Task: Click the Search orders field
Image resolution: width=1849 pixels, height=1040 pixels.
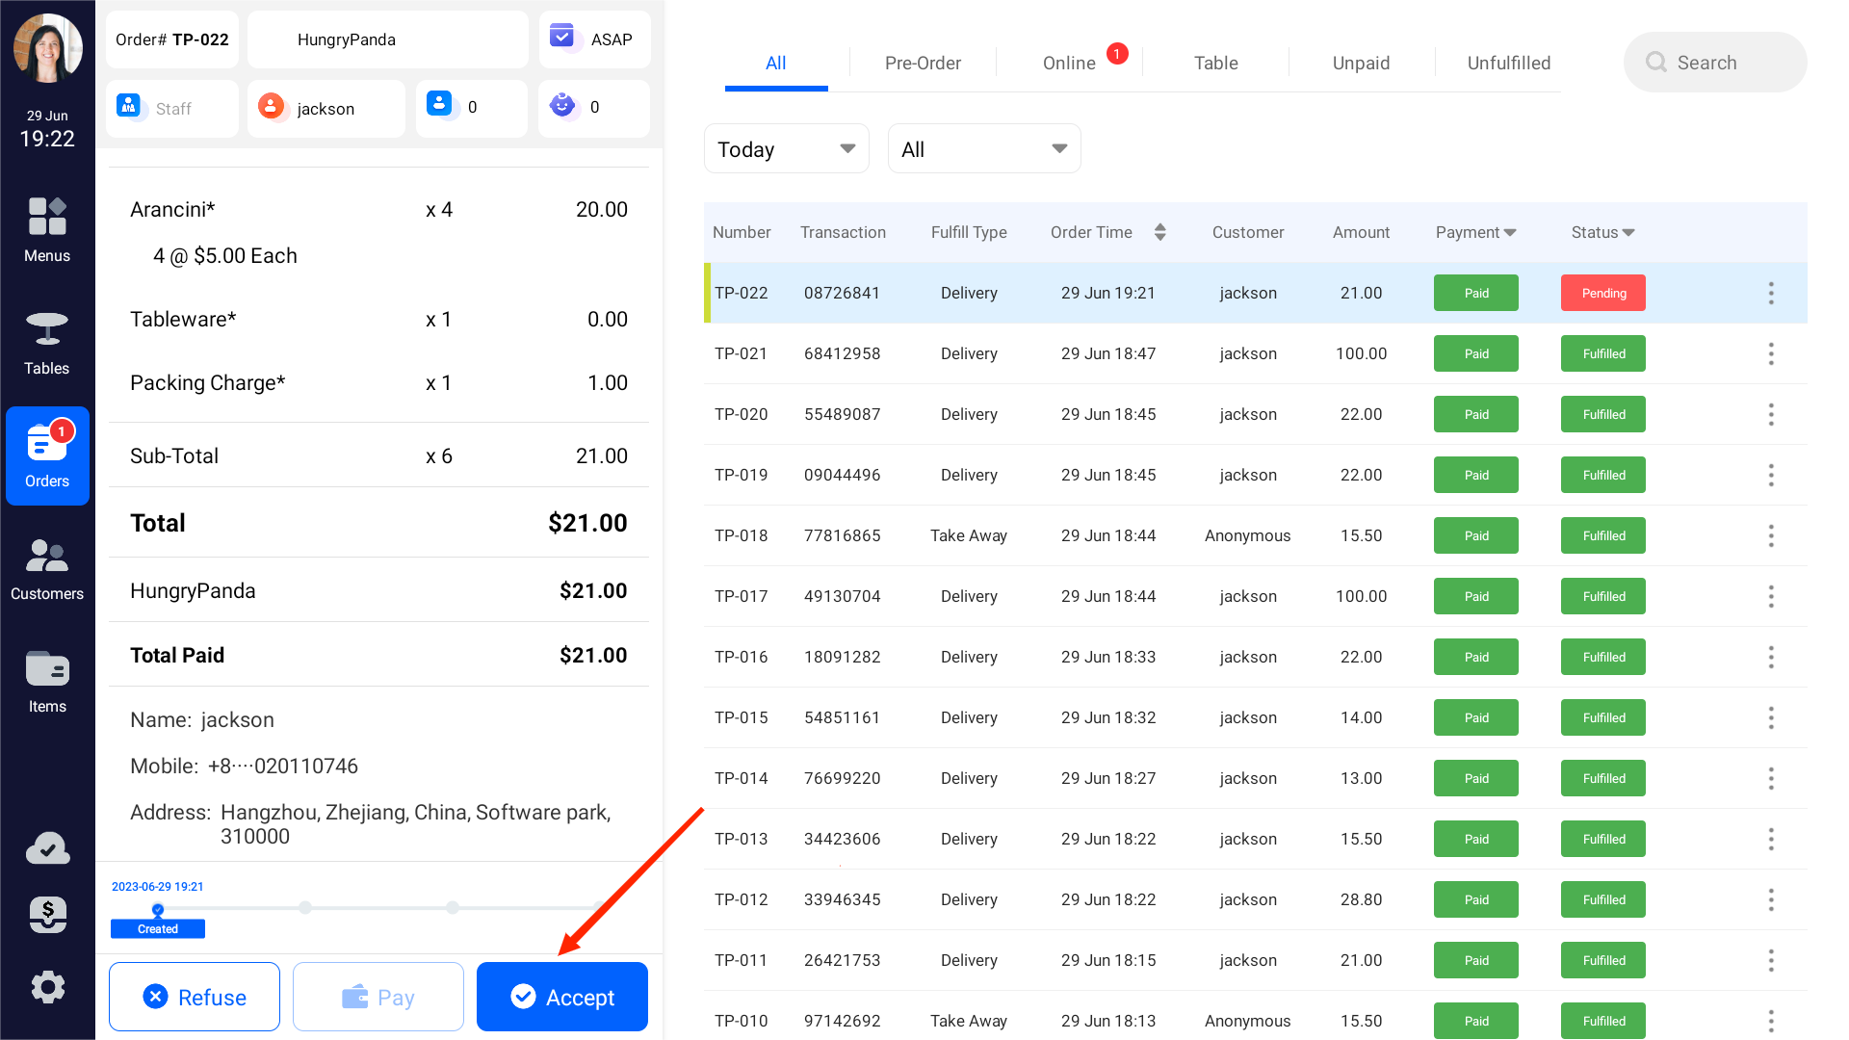Action: (x=1715, y=63)
